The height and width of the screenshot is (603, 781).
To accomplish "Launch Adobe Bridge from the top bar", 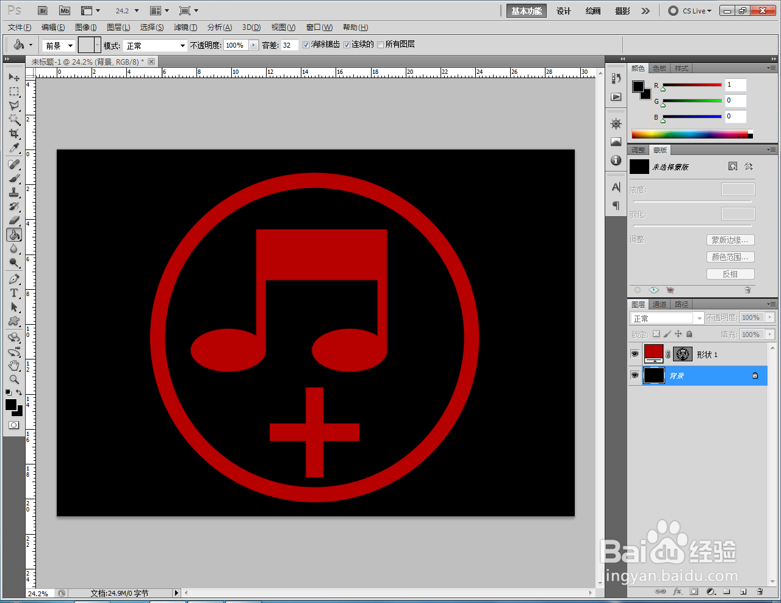I will coord(43,11).
